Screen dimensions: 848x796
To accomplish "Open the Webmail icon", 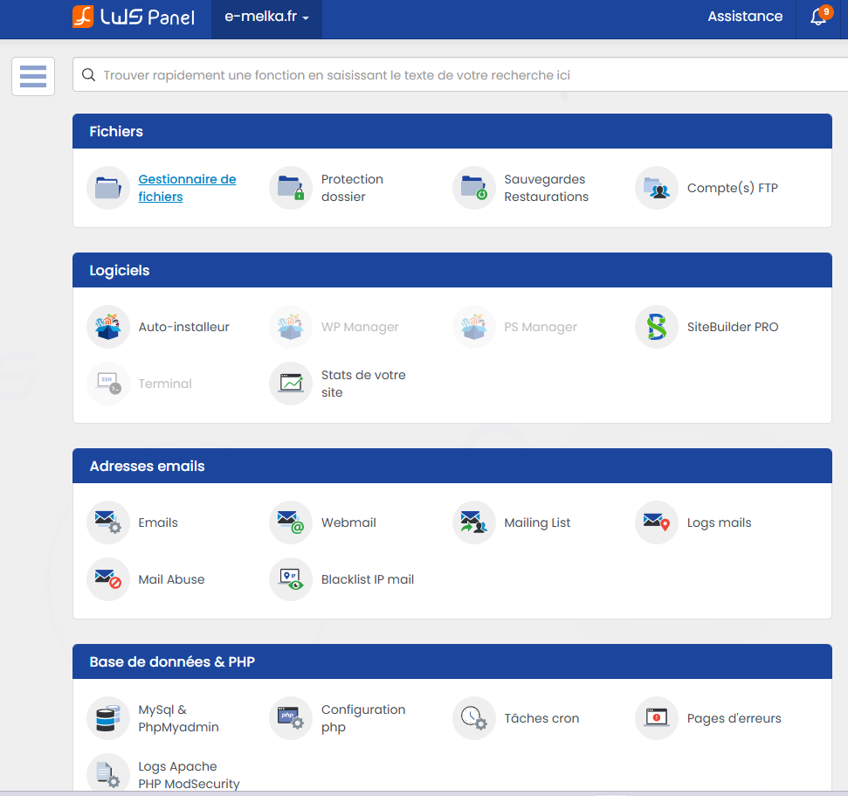I will [291, 523].
